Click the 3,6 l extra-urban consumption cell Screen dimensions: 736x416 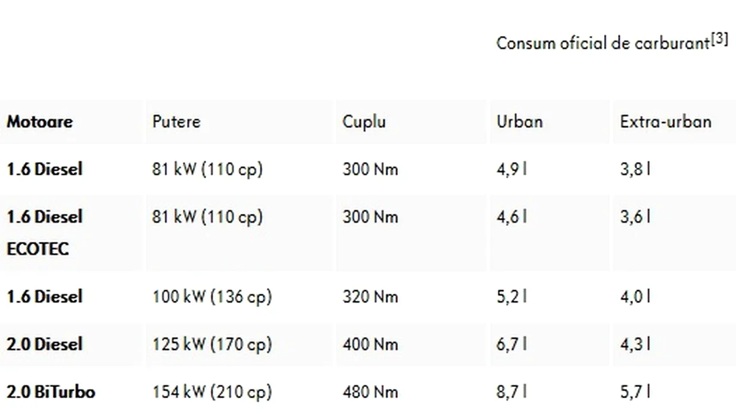click(636, 217)
